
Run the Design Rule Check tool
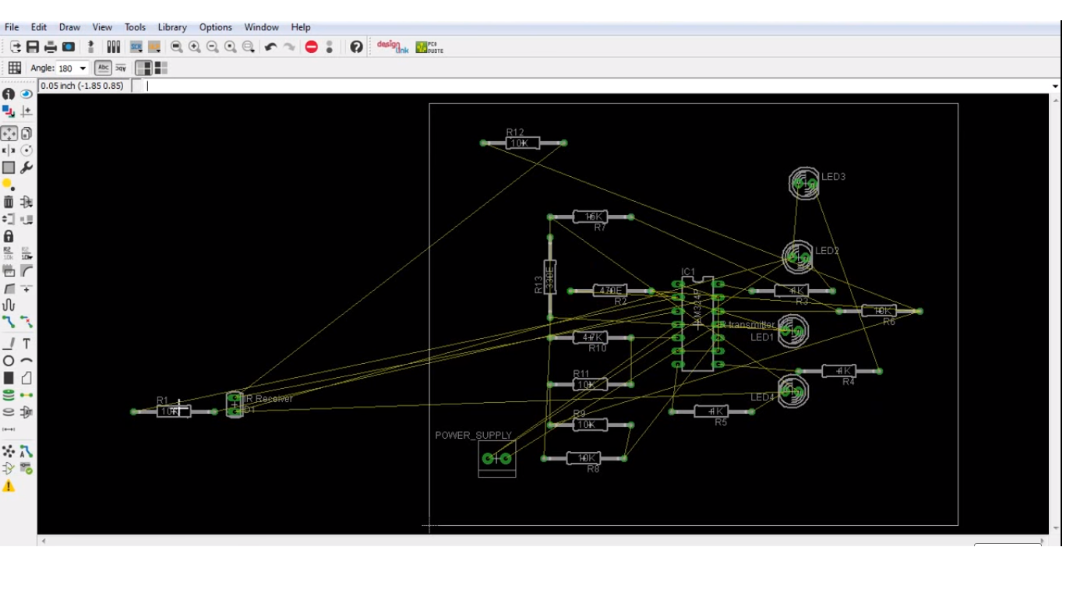(26, 468)
